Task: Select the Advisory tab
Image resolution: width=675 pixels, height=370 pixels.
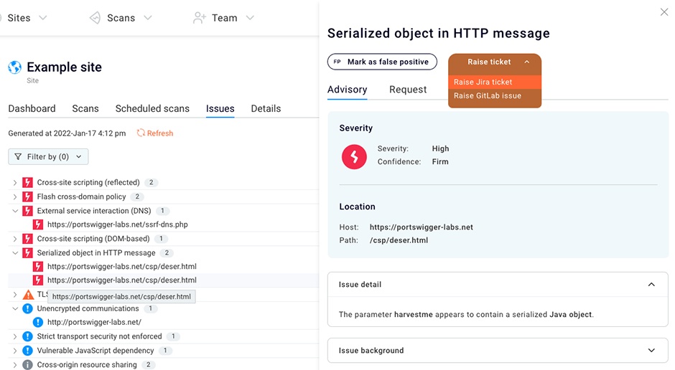Action: (348, 90)
